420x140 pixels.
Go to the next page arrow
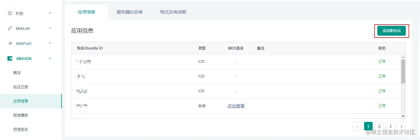tap(401, 126)
